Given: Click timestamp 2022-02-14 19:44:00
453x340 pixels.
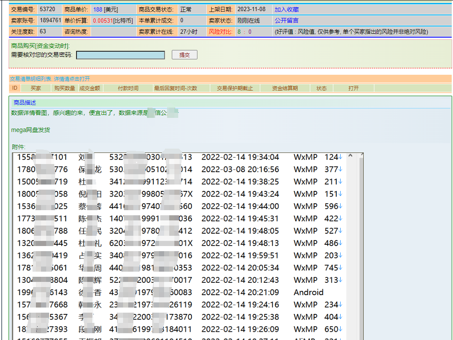Looking at the screenshot, I should [x=240, y=206].
